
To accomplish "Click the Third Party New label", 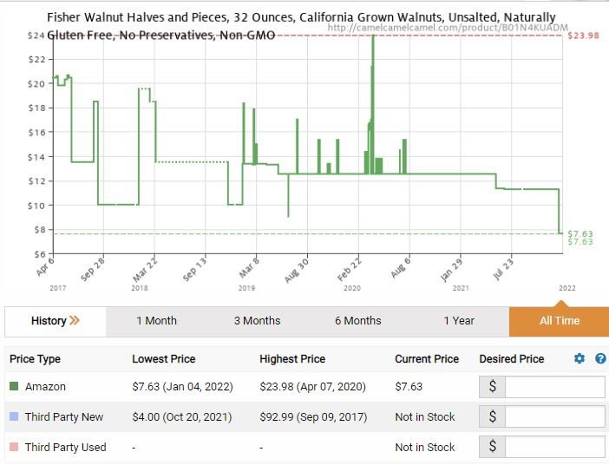I will (64, 416).
